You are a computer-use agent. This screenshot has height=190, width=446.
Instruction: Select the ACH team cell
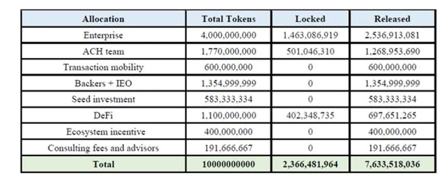point(103,52)
